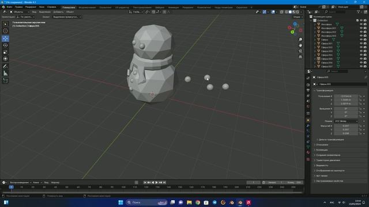Open rotation mode XYZ Эйлер dropdown
Viewport: 369px width, 207px height.
click(346, 121)
